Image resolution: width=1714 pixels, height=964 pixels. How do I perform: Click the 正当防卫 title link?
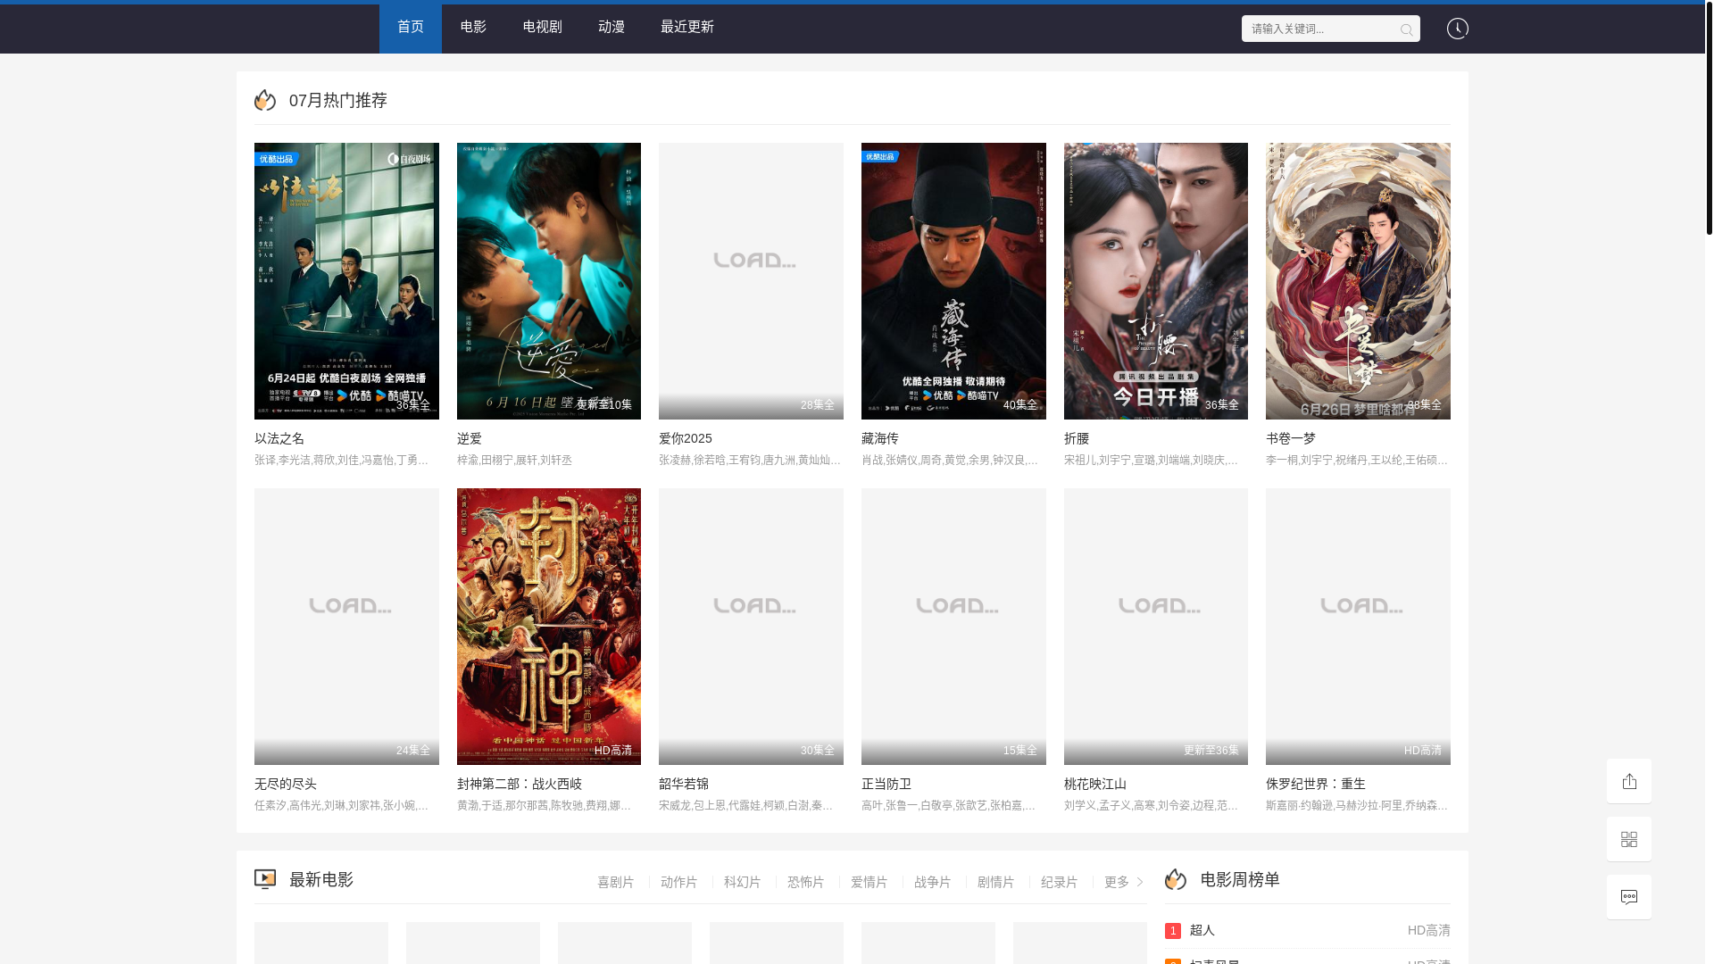(886, 784)
